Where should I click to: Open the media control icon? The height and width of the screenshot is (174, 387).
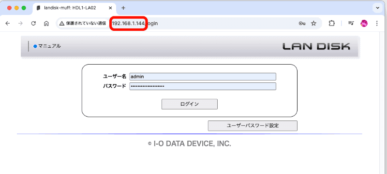[x=351, y=23]
